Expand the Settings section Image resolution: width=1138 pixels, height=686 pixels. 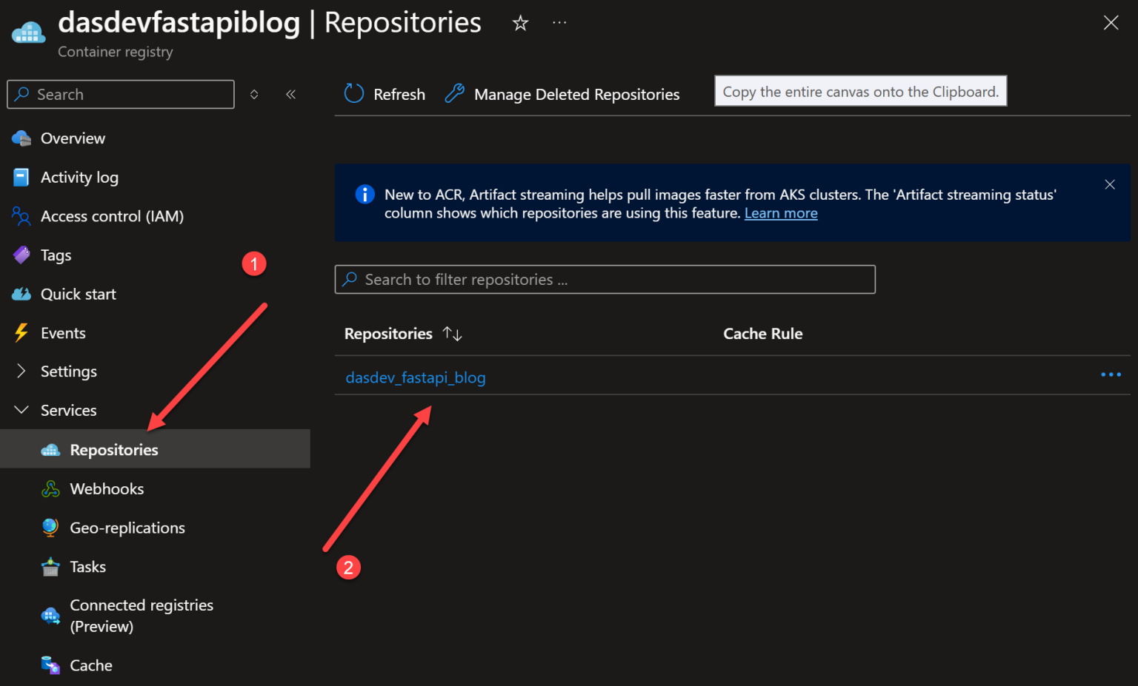[x=20, y=371]
